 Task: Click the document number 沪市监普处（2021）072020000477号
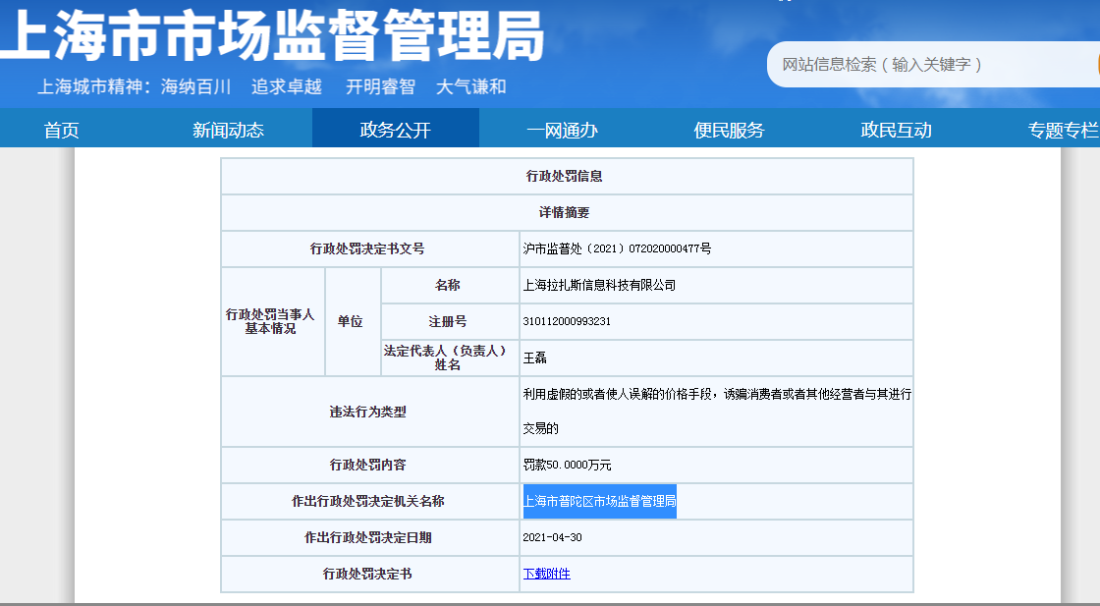coord(617,248)
